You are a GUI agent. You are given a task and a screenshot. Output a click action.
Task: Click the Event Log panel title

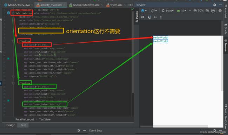click(x=95, y=130)
